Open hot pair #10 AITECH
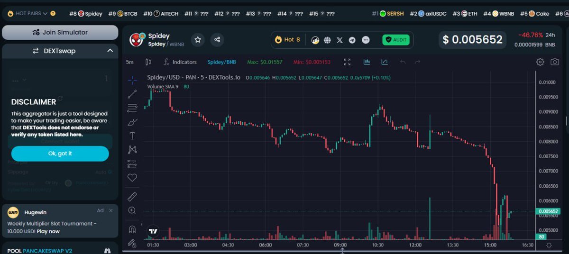Image resolution: width=569 pixels, height=254 pixels. (x=160, y=13)
